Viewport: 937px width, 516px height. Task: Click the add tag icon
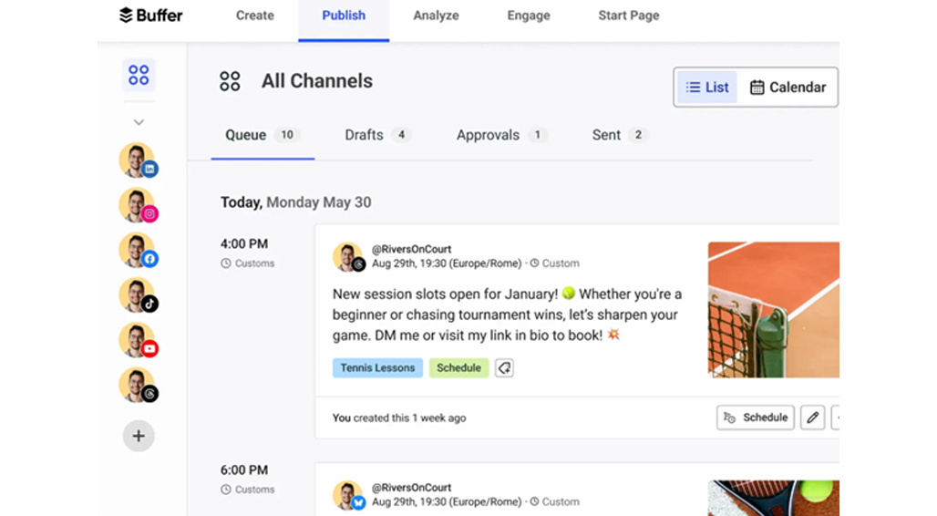point(504,367)
